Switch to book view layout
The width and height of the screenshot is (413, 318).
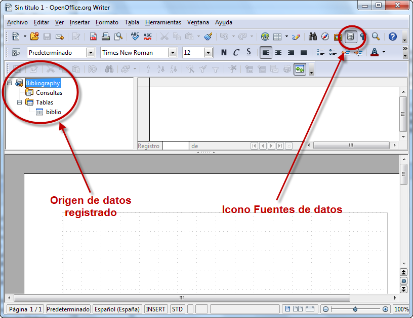(310, 308)
